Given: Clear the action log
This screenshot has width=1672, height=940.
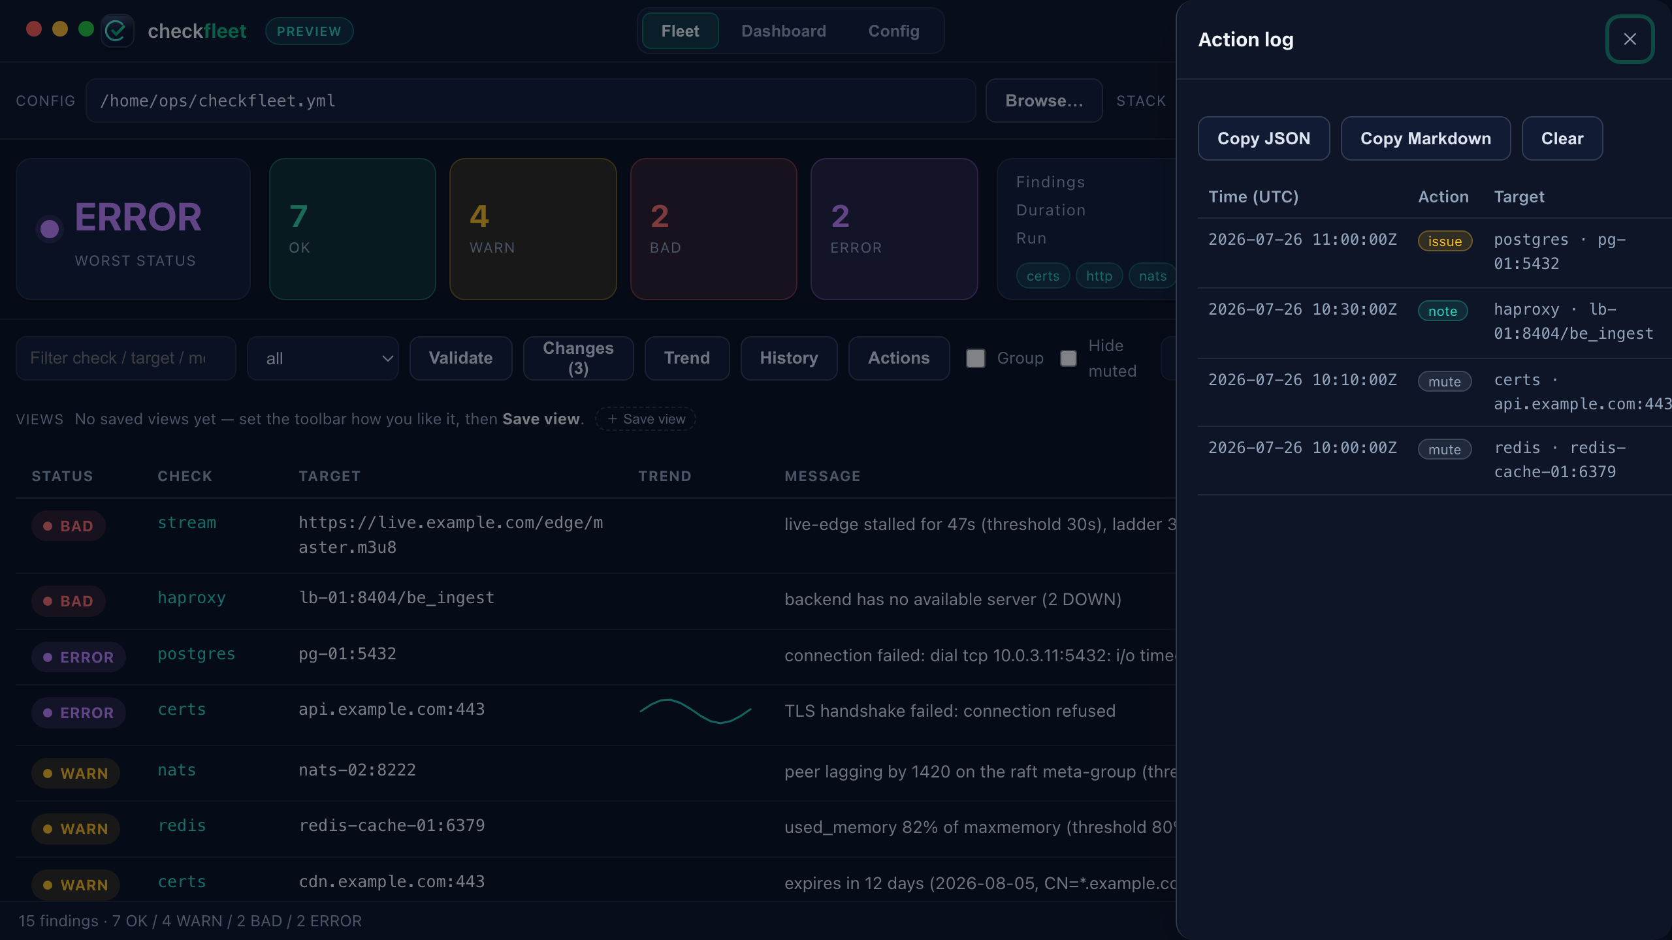Looking at the screenshot, I should click(1562, 138).
